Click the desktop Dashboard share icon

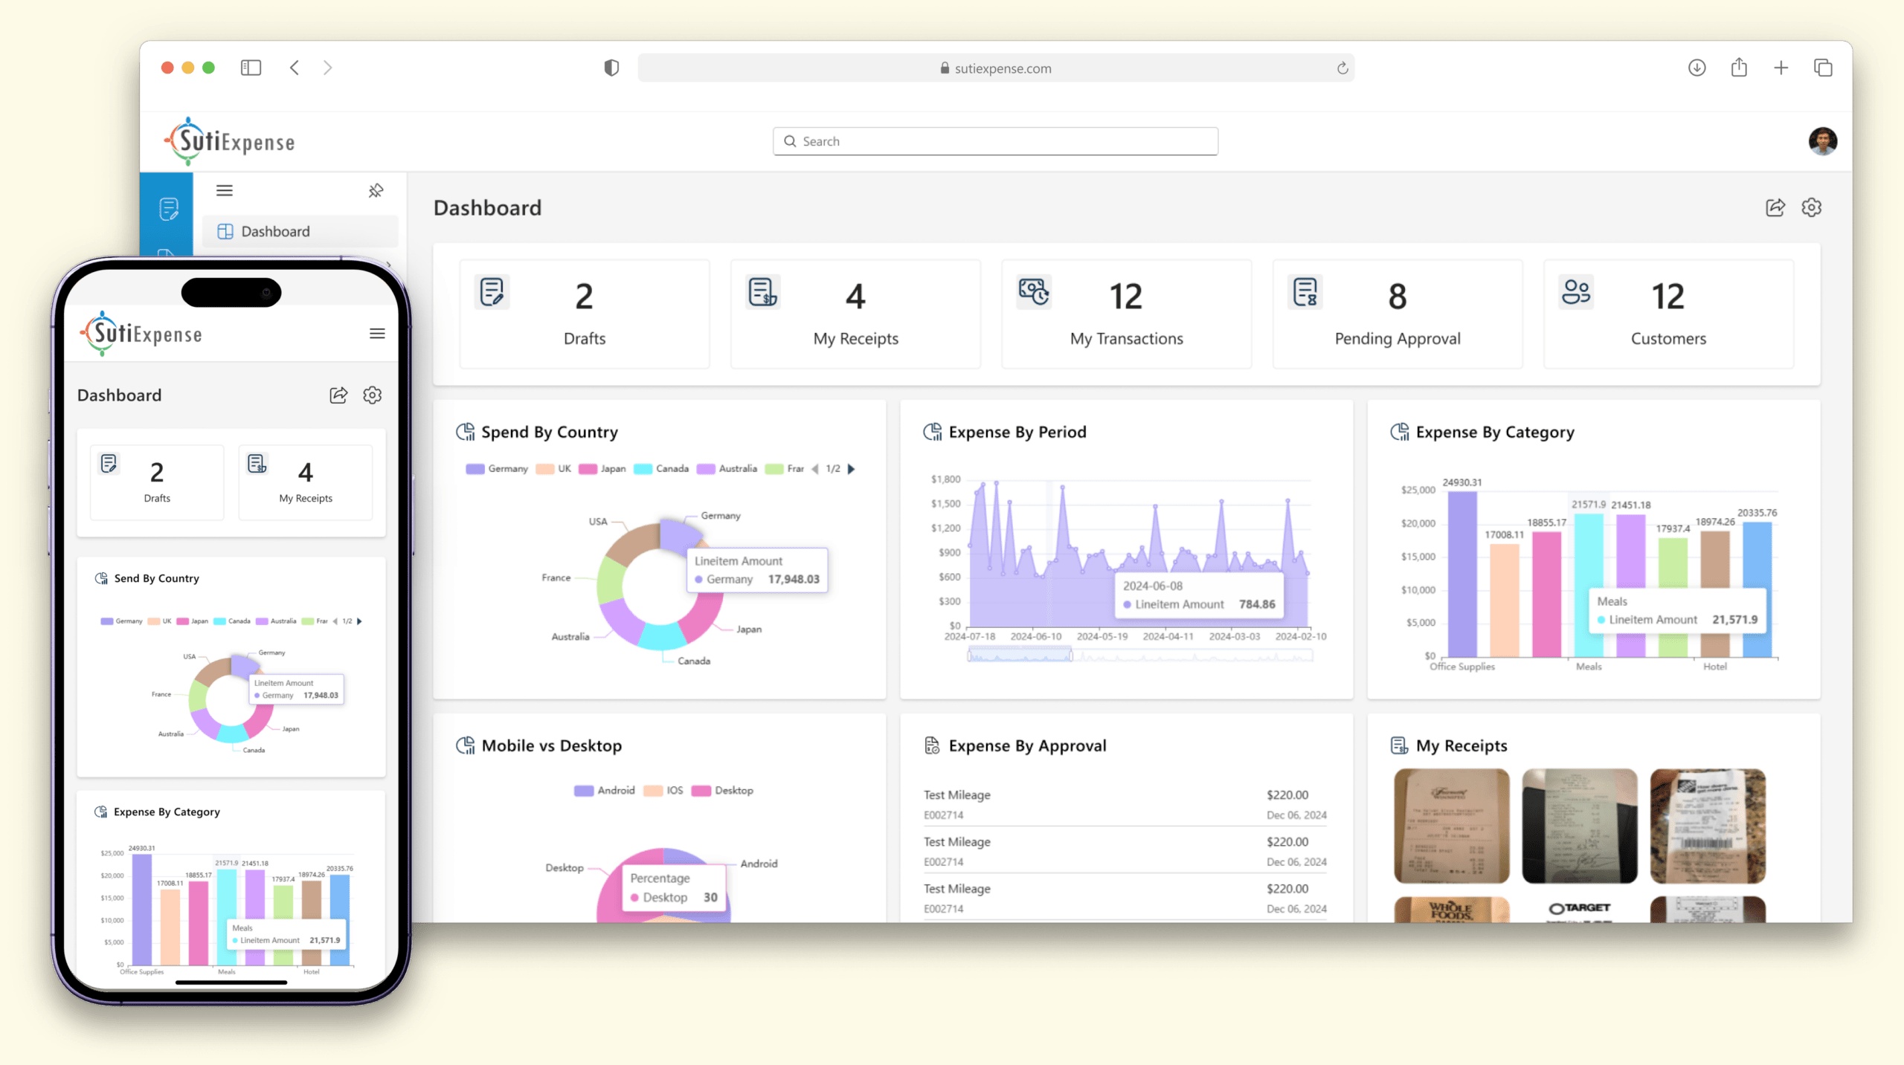pyautogui.click(x=1775, y=207)
